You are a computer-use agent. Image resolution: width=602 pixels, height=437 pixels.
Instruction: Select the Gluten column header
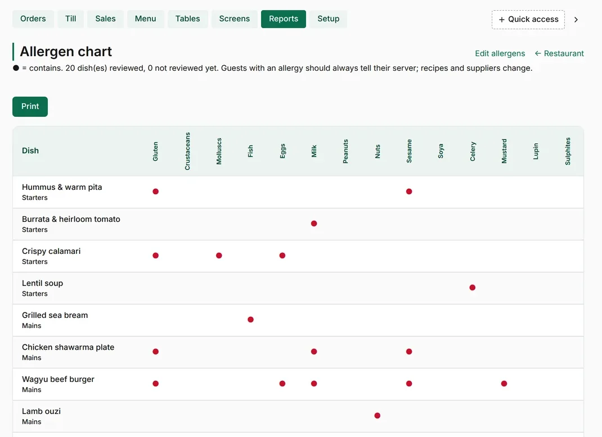(x=155, y=152)
